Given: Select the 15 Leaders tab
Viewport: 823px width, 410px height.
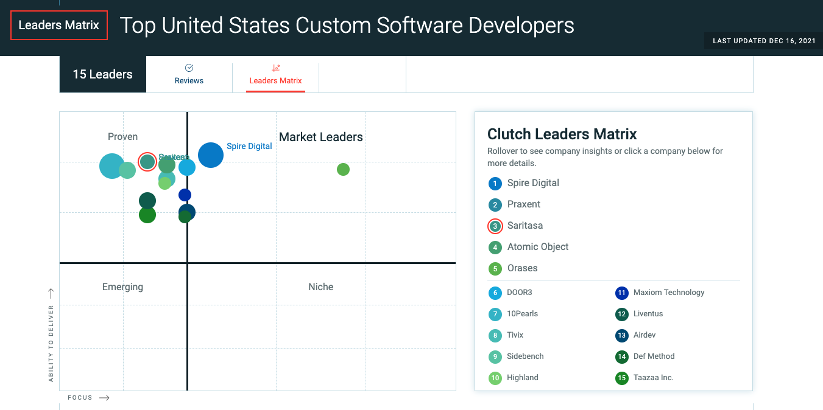Looking at the screenshot, I should click(102, 74).
